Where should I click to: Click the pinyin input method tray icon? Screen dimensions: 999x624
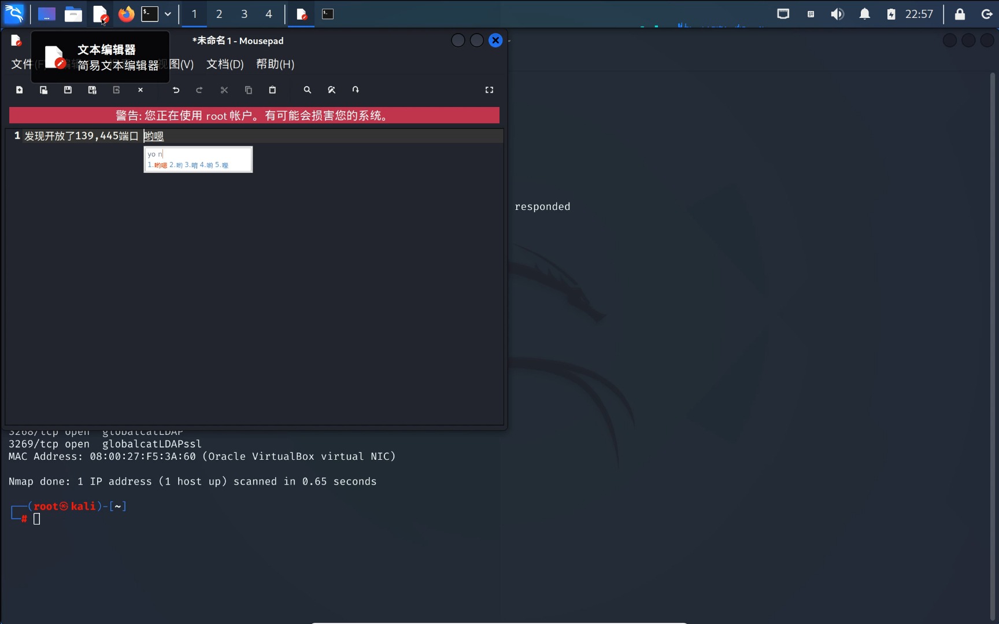coord(811,14)
